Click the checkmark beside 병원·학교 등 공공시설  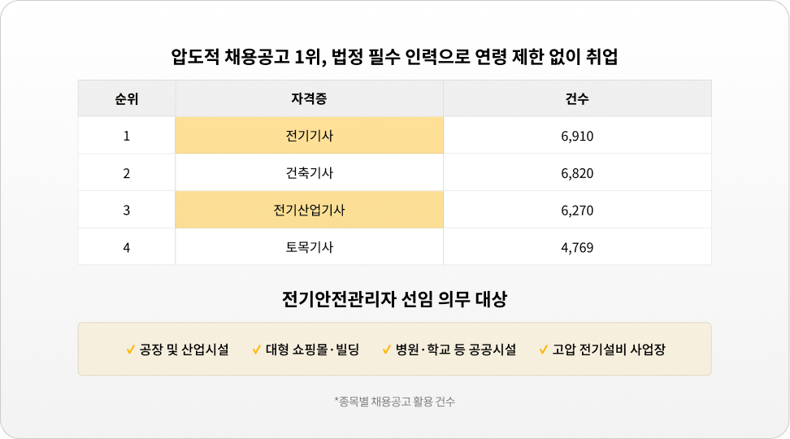(386, 350)
